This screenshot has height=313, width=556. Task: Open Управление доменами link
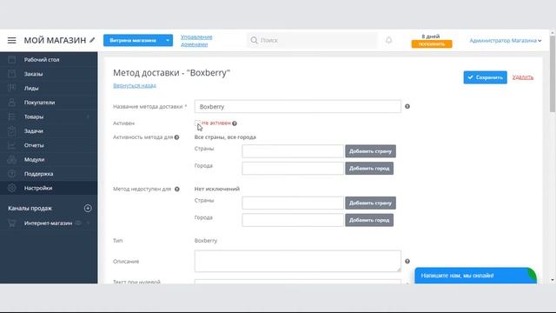pos(196,41)
